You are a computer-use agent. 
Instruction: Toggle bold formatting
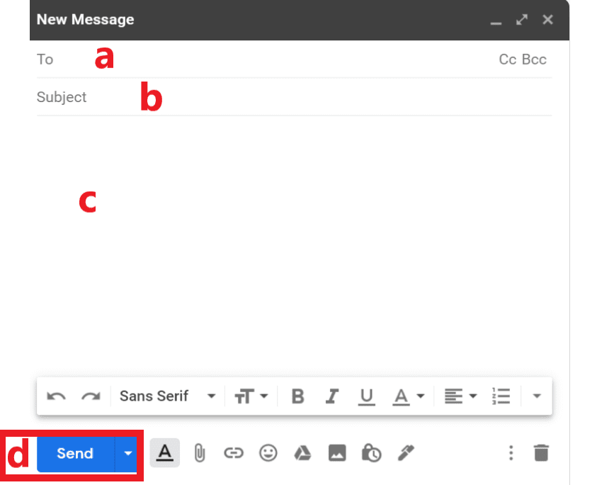297,396
